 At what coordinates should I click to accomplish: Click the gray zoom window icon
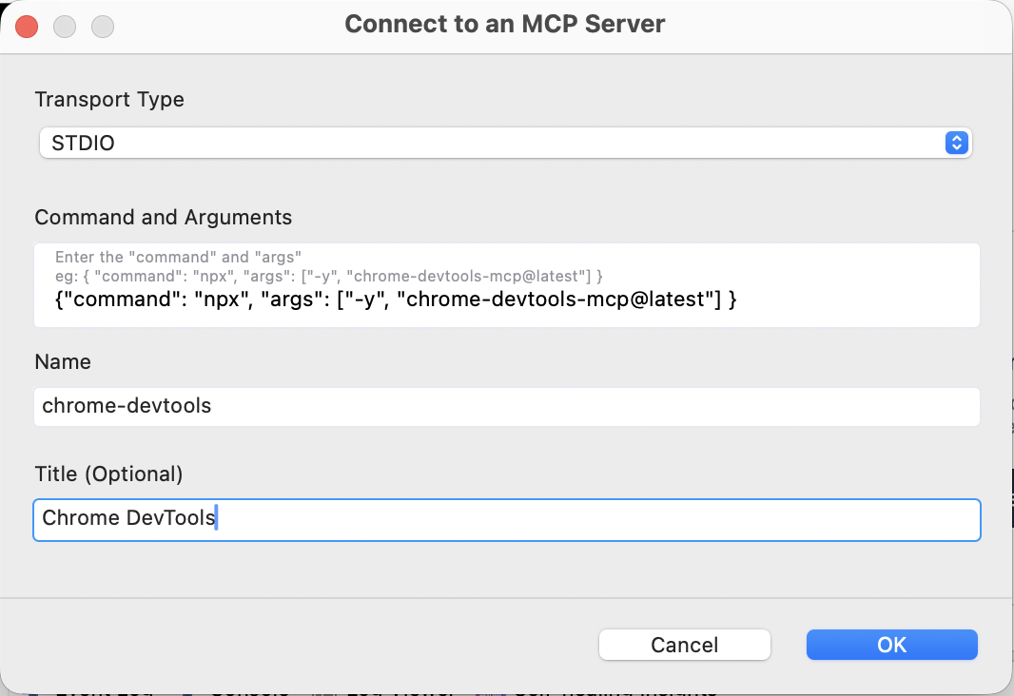(102, 26)
